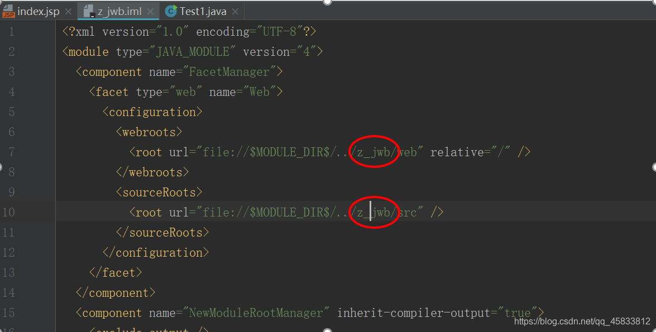Click the Java class icon on Test1.java tab

tap(170, 11)
